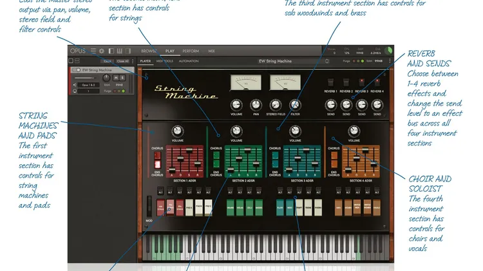Open the Browse tab
This screenshot has width=483, height=271.
point(149,51)
